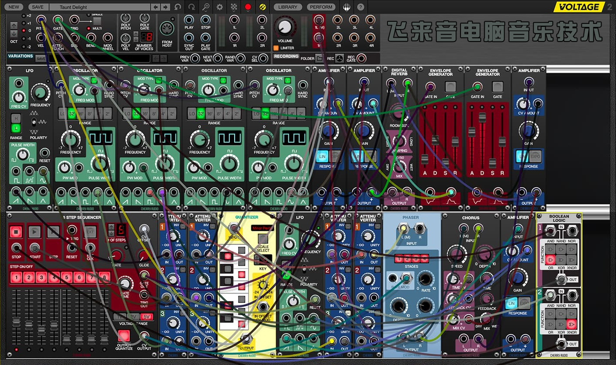
Task: Open the settings gear in the toolbar
Action: 220,7
